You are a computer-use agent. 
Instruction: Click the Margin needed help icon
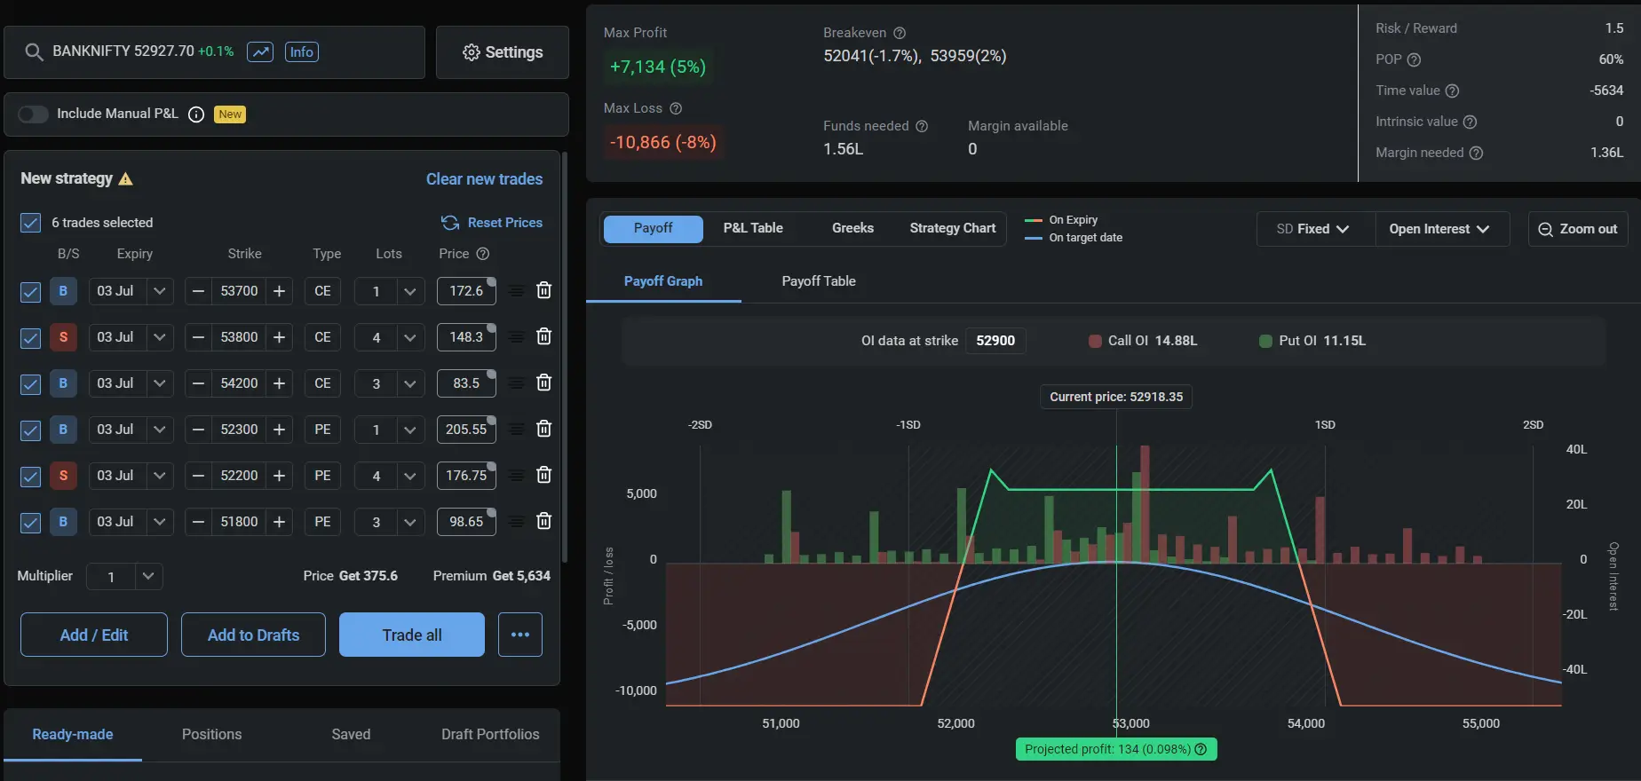coord(1477,153)
